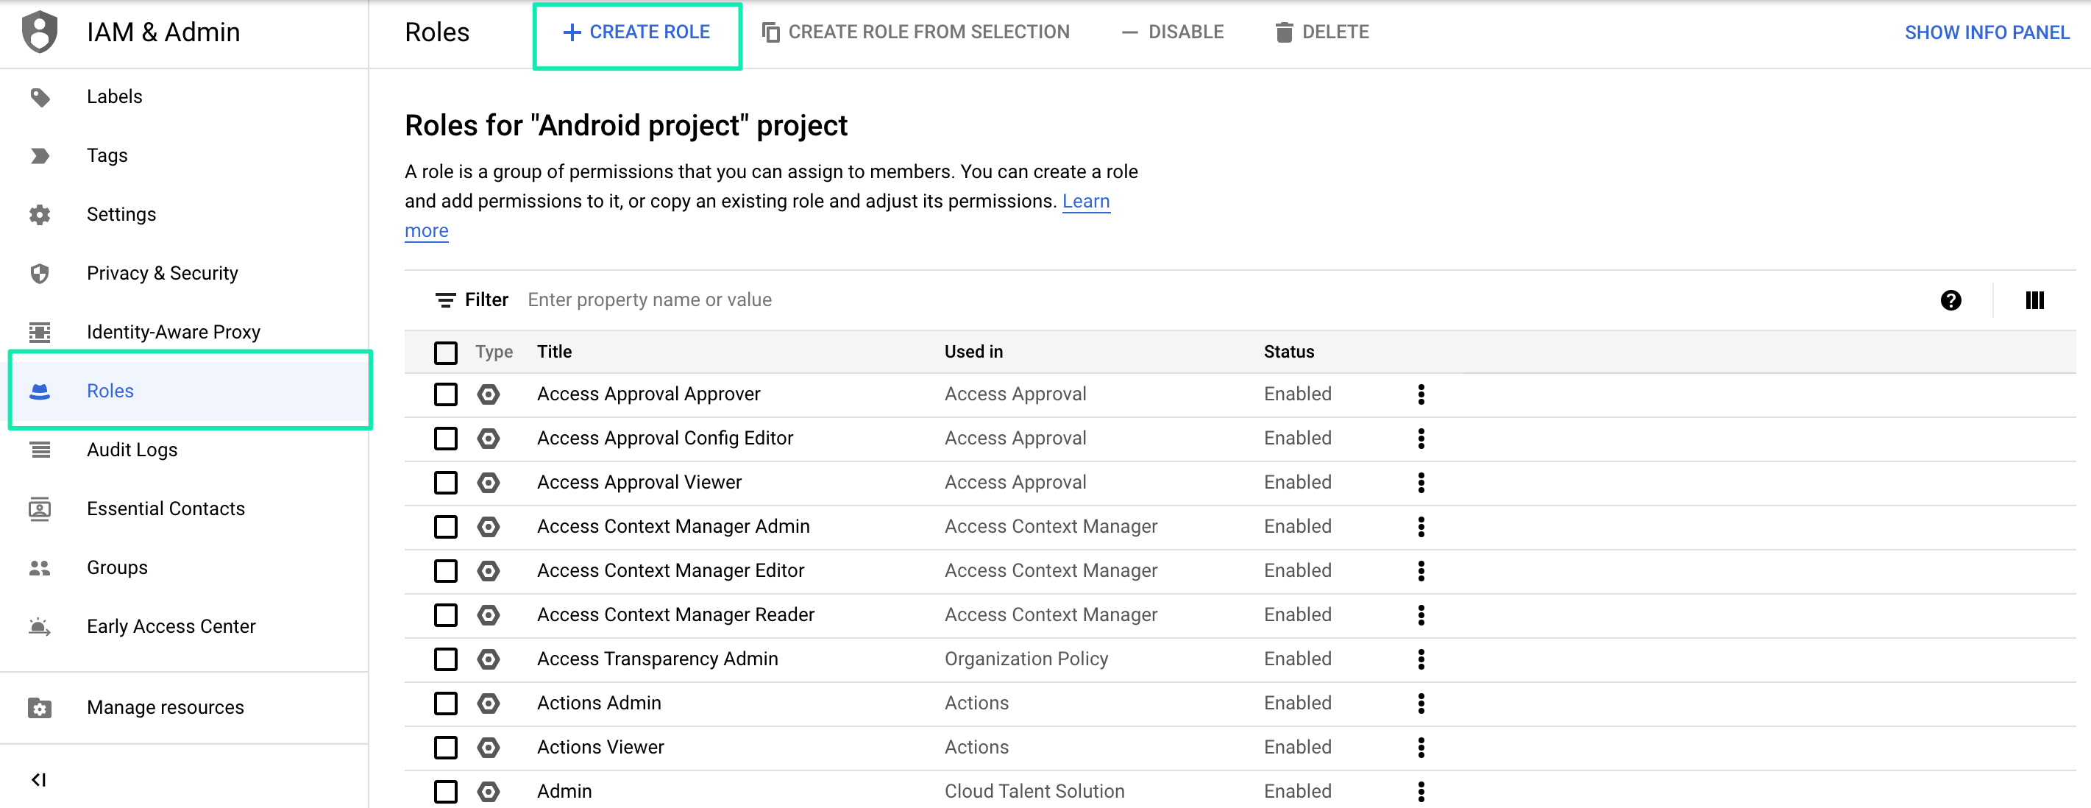This screenshot has height=808, width=2091.
Task: Check the Access Approval Approver row checkbox
Action: (446, 394)
